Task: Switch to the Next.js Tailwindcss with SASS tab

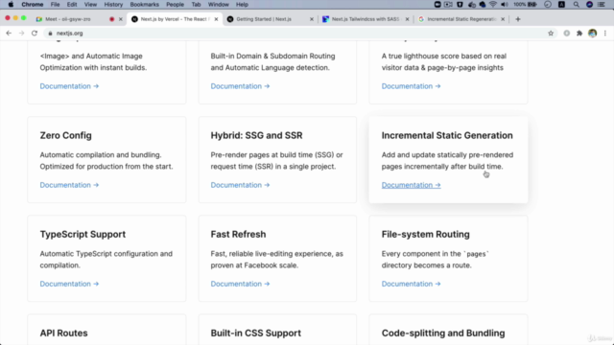Action: point(366,19)
